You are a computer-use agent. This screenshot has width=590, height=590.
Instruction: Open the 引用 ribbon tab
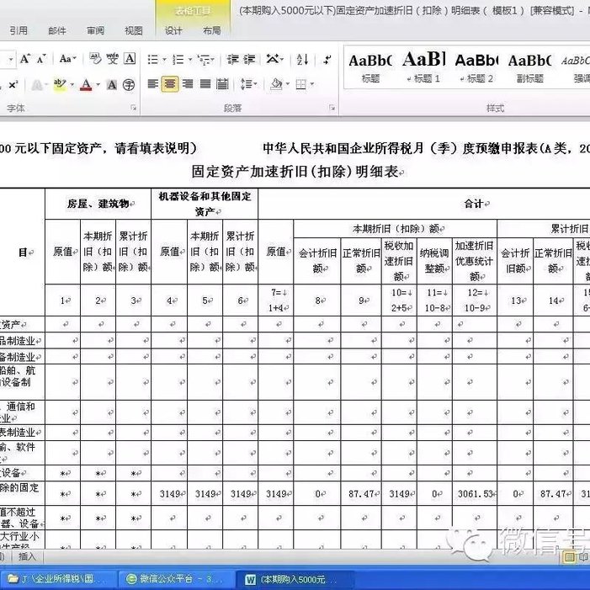click(x=19, y=30)
